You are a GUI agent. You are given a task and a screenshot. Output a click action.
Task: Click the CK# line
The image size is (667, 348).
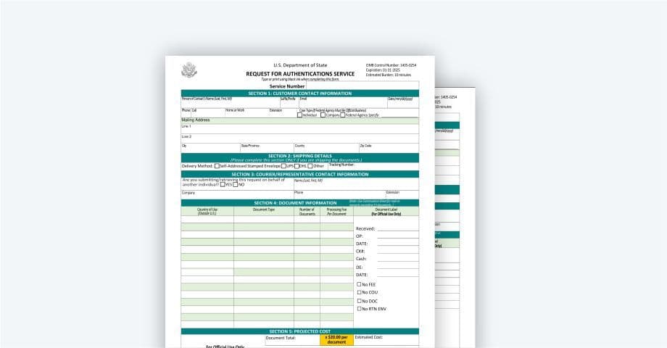pos(398,251)
